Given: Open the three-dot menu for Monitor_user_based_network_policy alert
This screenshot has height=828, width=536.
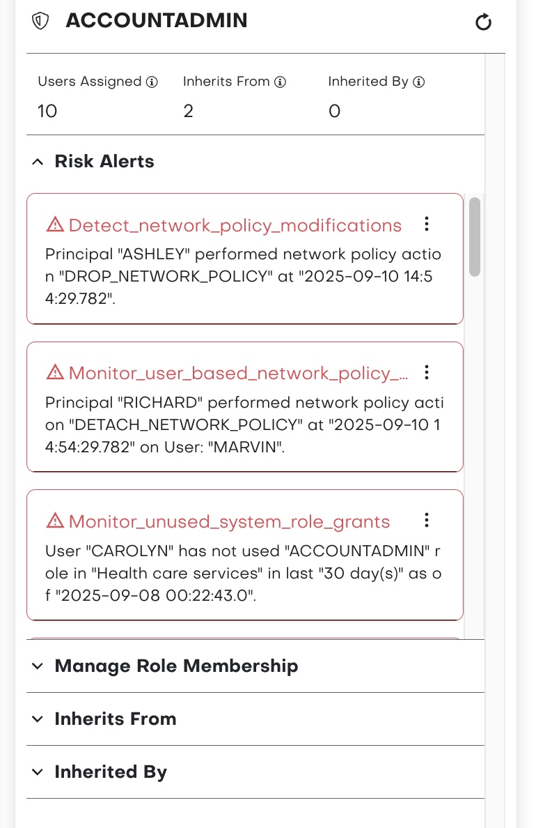Looking at the screenshot, I should coord(427,372).
